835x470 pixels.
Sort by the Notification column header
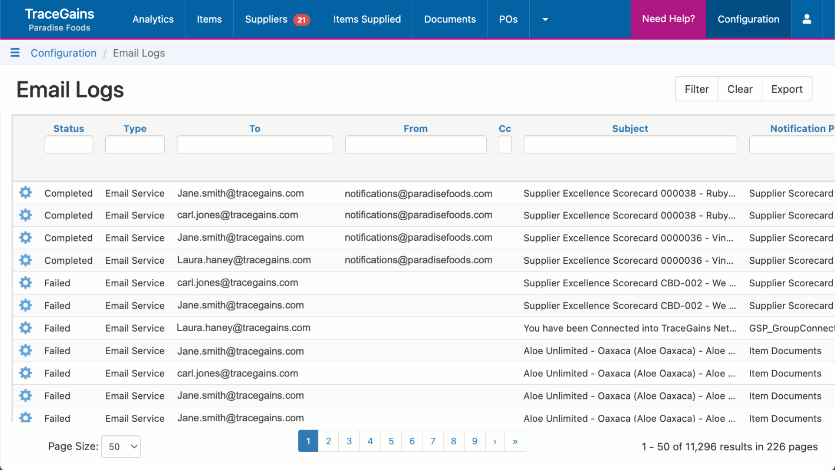pyautogui.click(x=802, y=128)
